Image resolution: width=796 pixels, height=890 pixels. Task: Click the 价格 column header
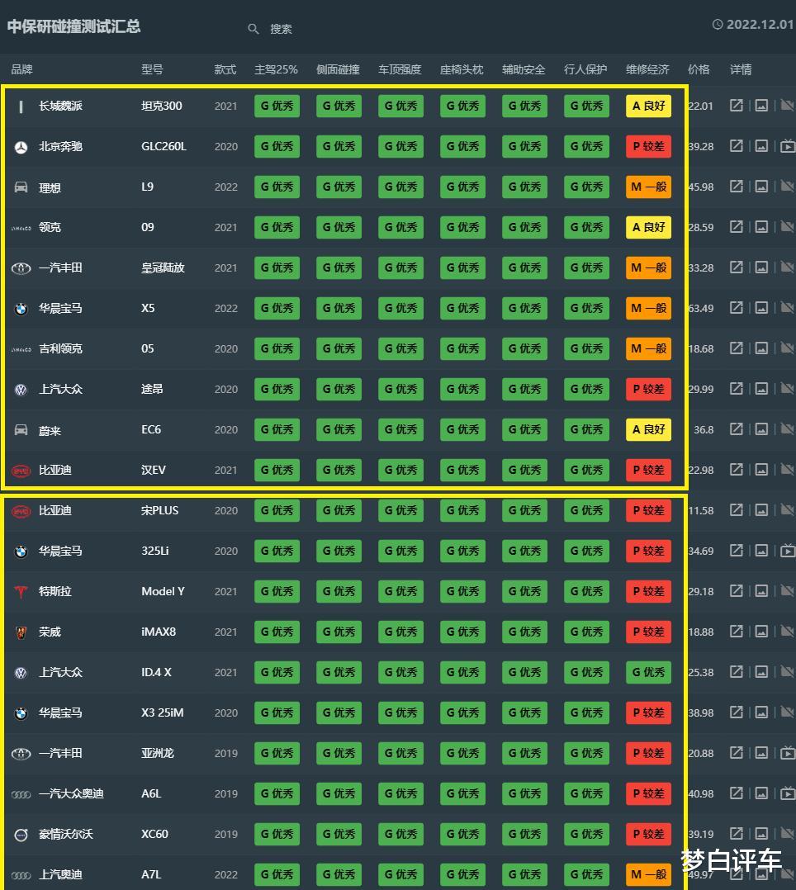pyautogui.click(x=699, y=69)
